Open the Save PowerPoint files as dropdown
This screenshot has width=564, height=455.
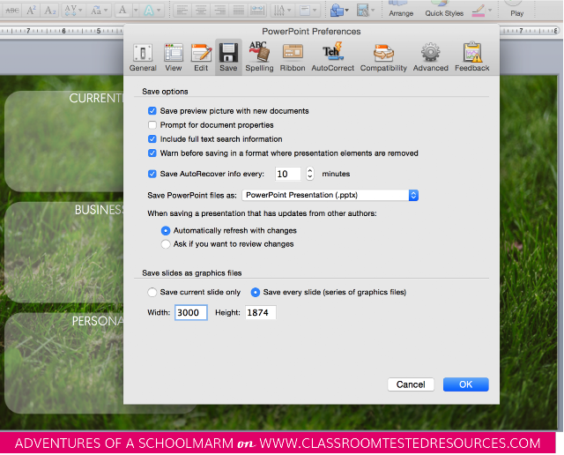330,195
